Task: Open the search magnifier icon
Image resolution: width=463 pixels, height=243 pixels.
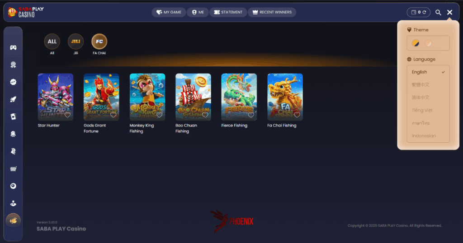Action: coord(438,12)
